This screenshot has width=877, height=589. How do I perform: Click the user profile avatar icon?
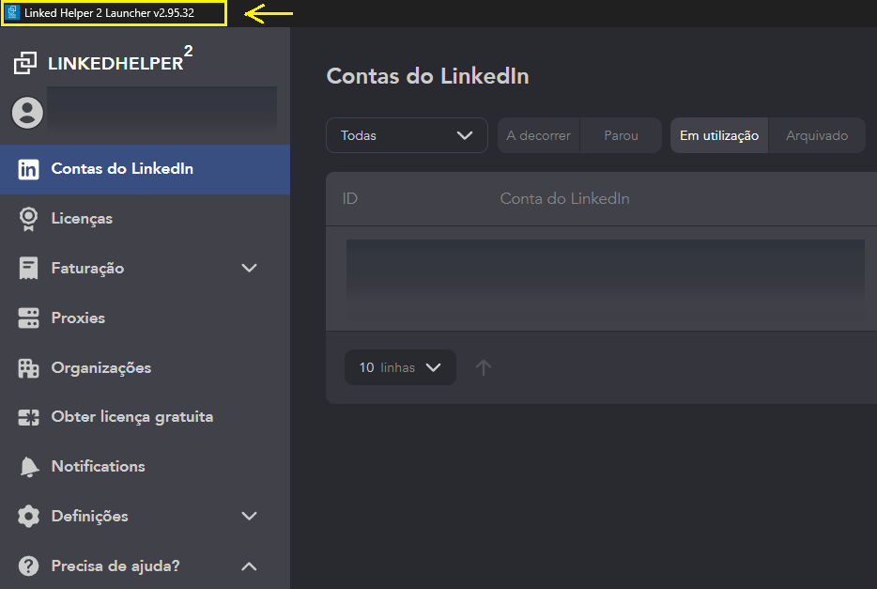(x=27, y=113)
